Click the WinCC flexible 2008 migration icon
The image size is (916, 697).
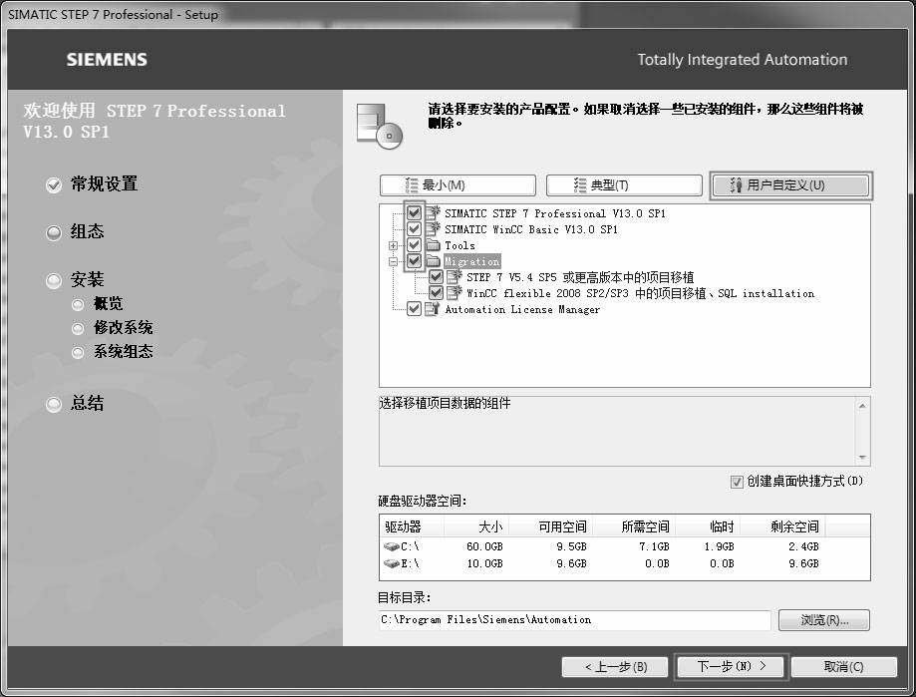coord(455,292)
